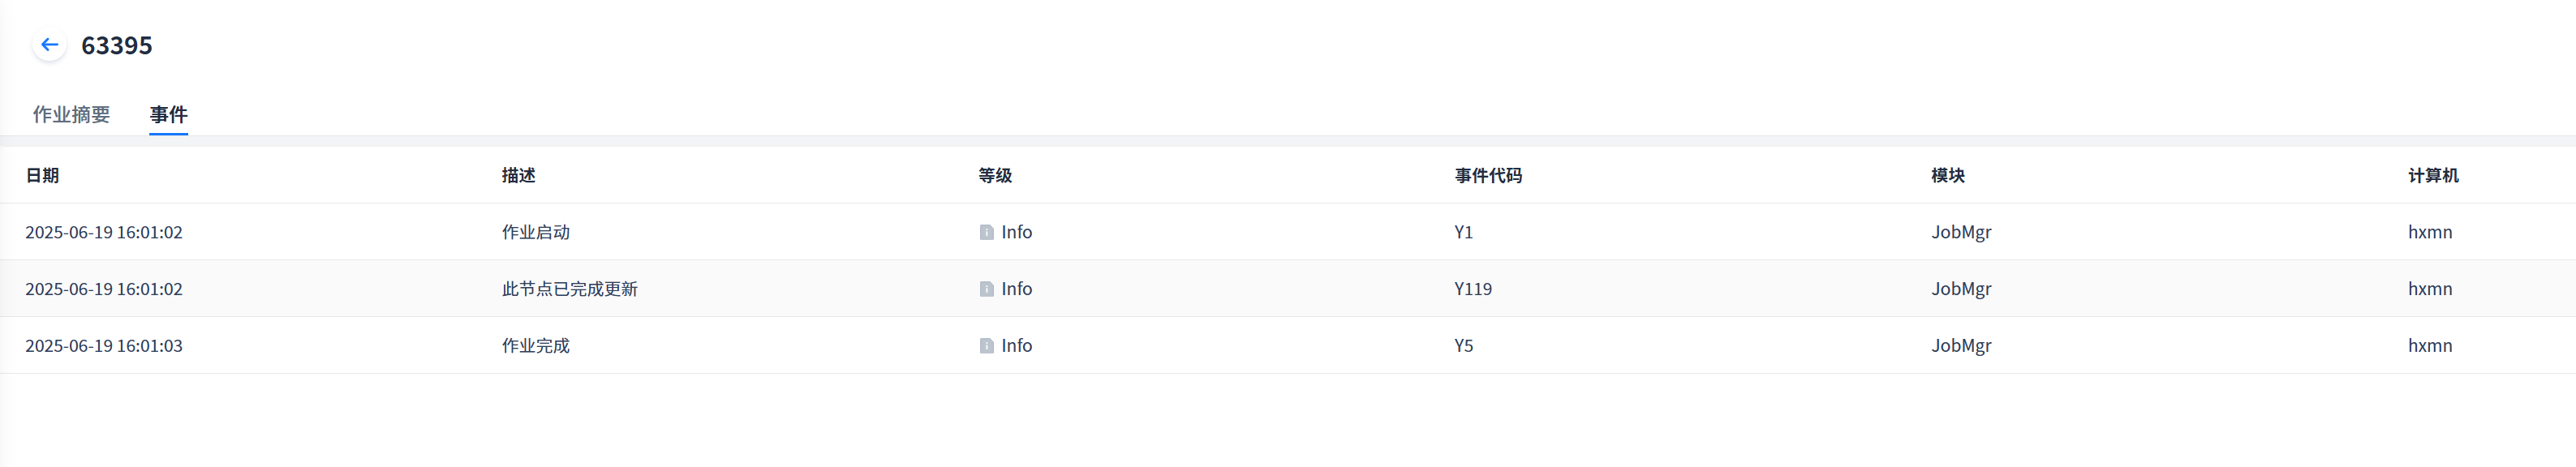Click the 2025-06-19 16:01:03 date cell
The image size is (2576, 467).
pos(104,346)
